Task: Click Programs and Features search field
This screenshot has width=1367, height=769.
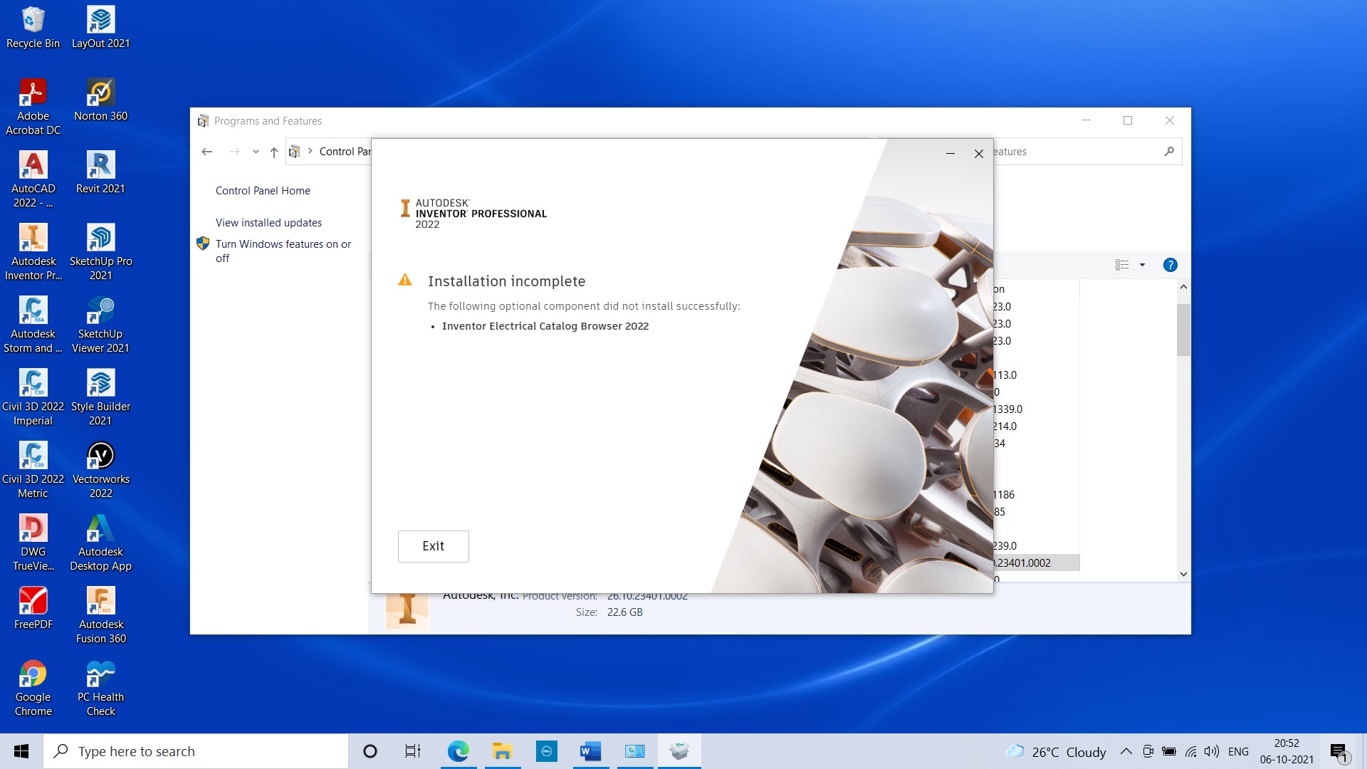Action: pyautogui.click(x=1086, y=152)
